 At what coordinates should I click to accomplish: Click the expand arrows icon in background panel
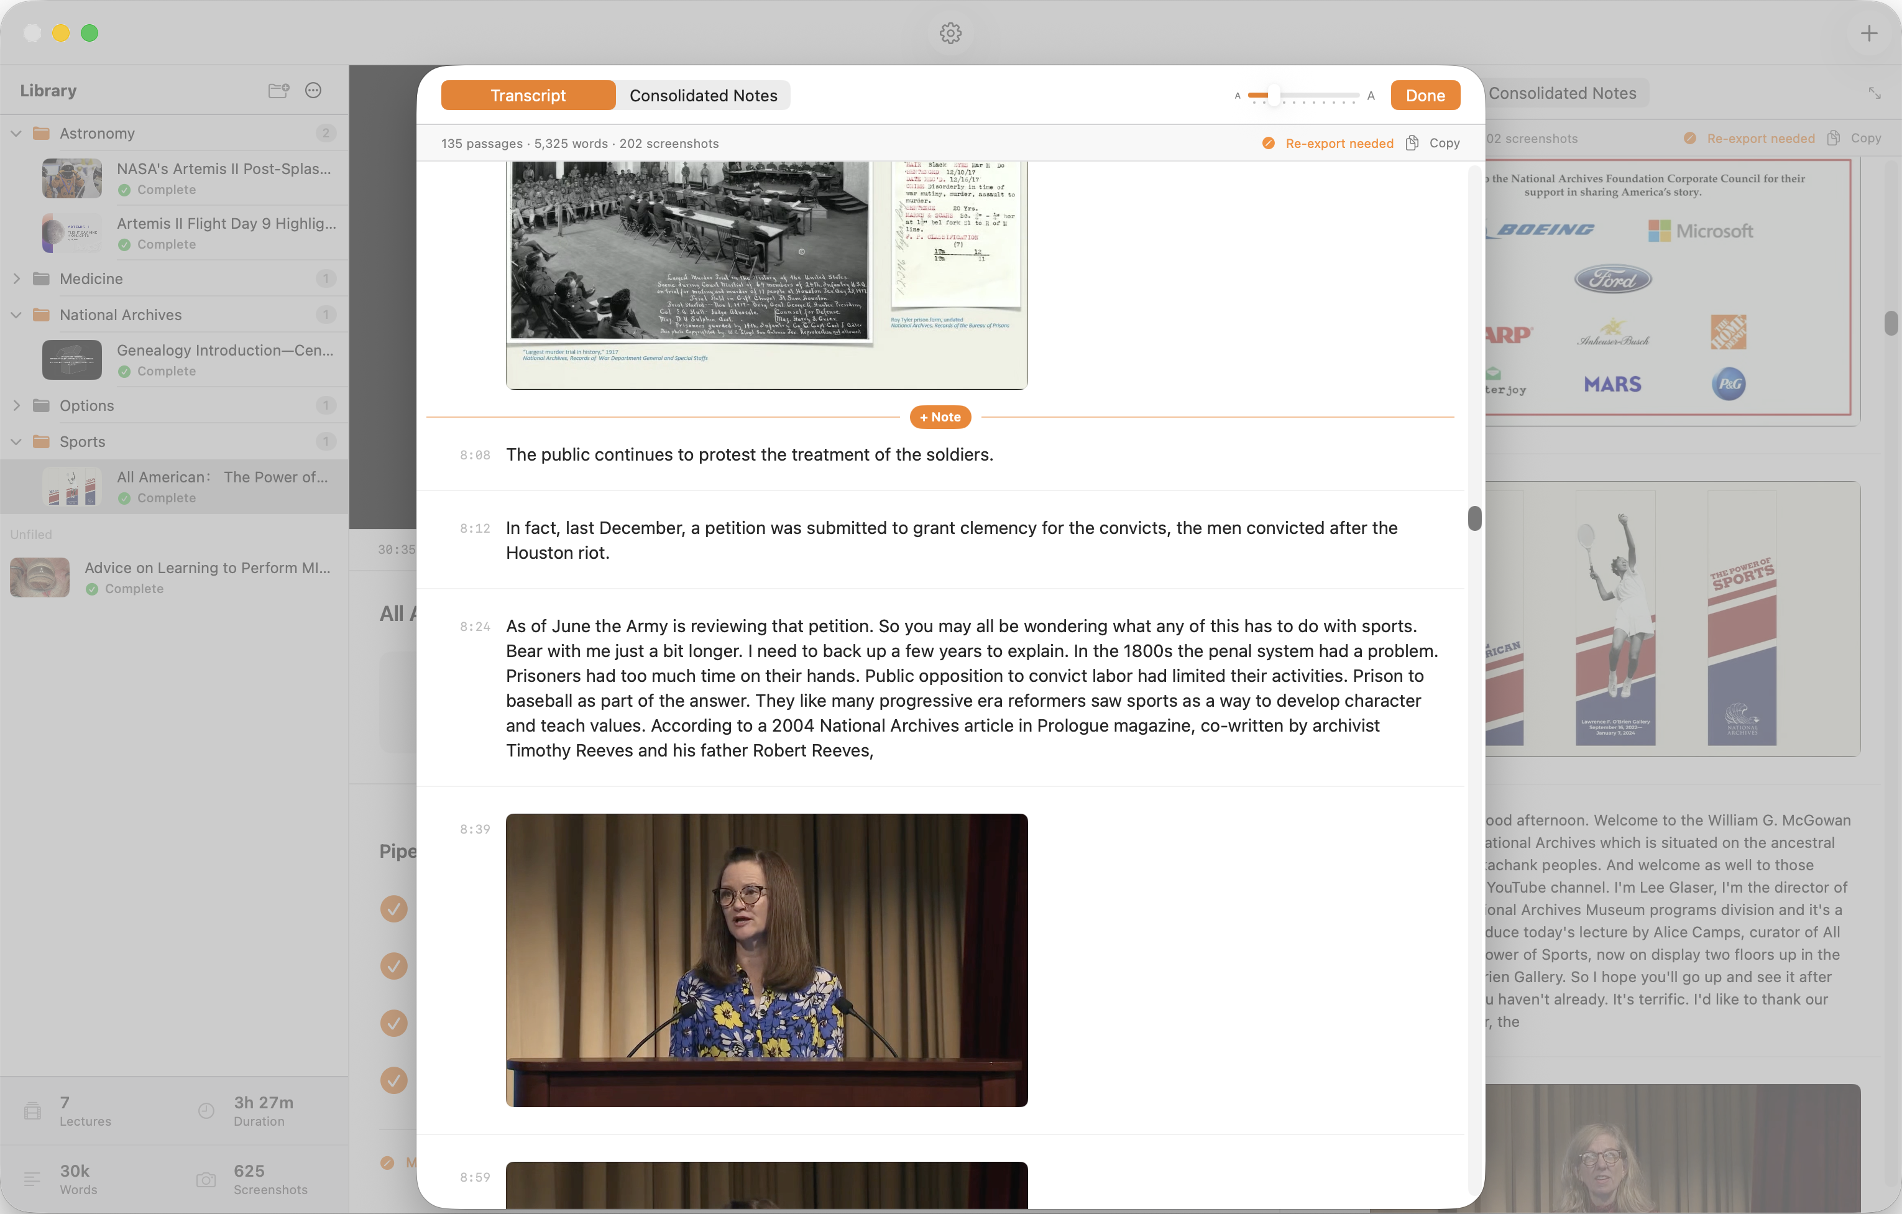click(1875, 93)
